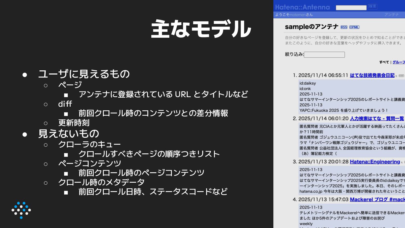This screenshot has height=228, width=405.
Task: Focus the header search input box
Action: click(351, 8)
